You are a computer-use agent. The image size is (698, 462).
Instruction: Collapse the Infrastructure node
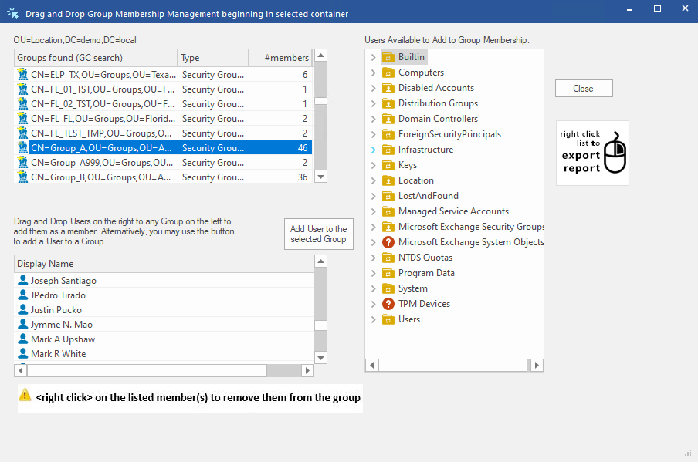(371, 149)
